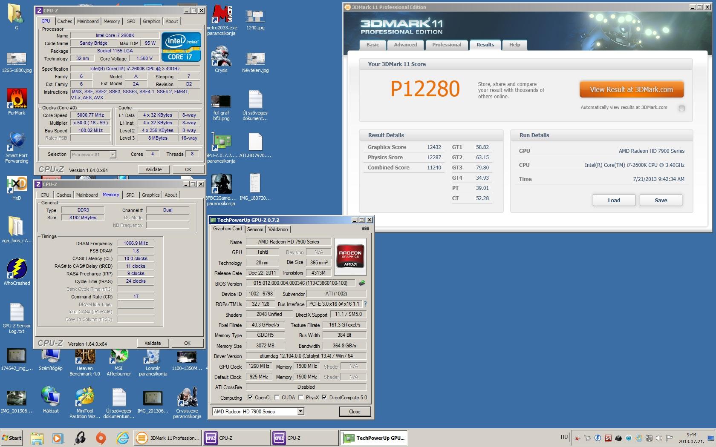Expand the AMD Radeon HD 7900 Series dropdown
The height and width of the screenshot is (447, 716).
pyautogui.click(x=300, y=411)
